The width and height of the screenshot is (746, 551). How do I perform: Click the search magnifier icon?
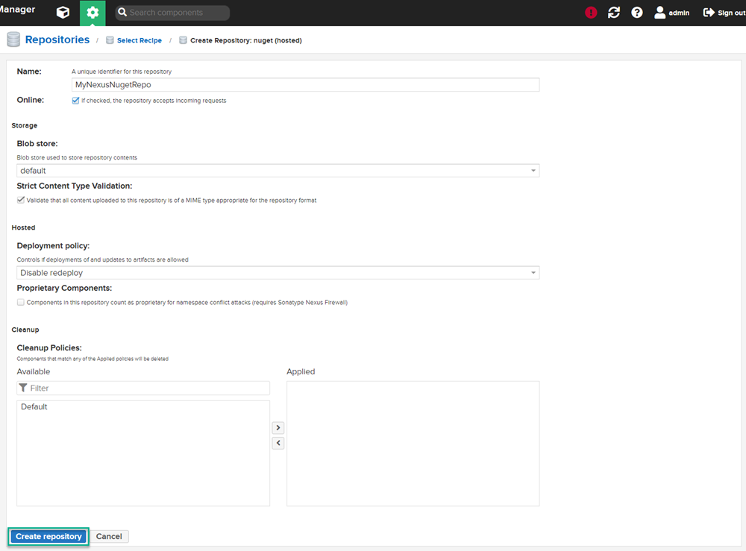121,13
